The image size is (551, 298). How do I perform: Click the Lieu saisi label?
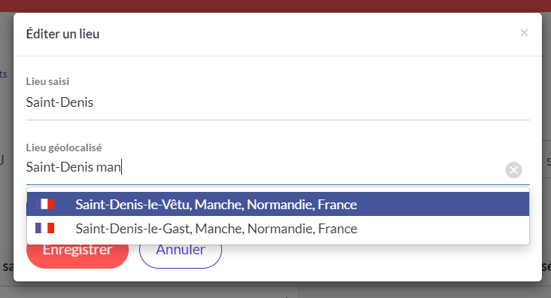click(47, 81)
